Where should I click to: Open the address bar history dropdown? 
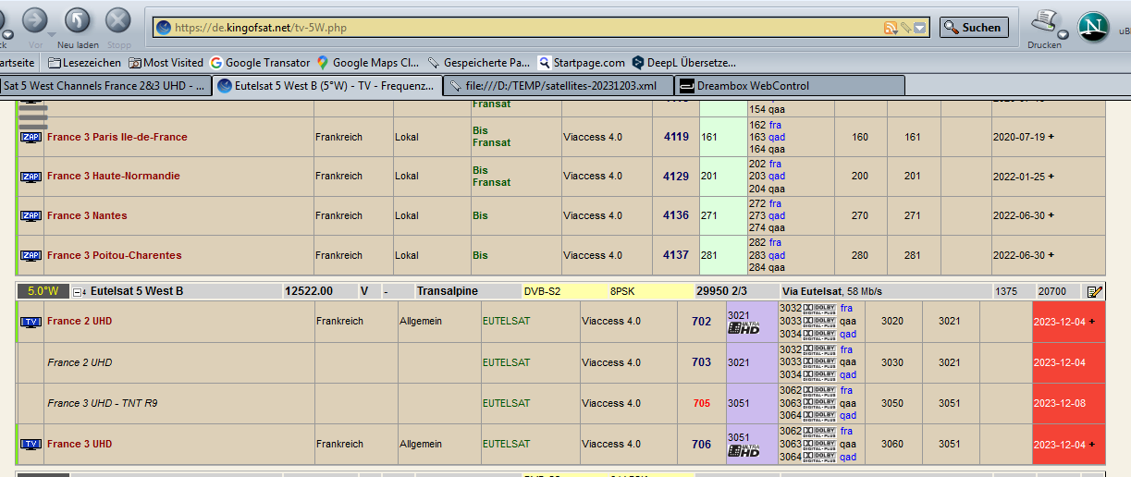coord(920,28)
